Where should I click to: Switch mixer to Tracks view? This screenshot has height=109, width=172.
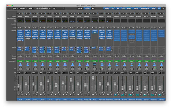point(87,8)
